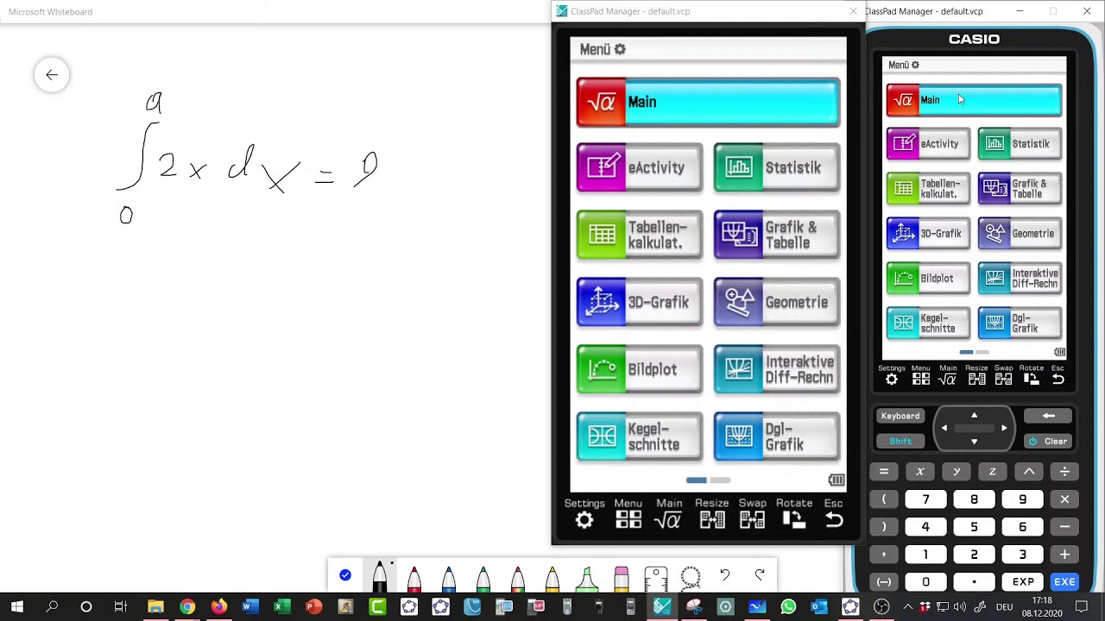
Task: Click digit 7 key on Casio calculator
Action: tap(925, 499)
